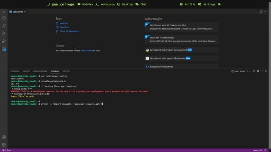
Task: Open the hamburger application menu
Action: point(4,12)
